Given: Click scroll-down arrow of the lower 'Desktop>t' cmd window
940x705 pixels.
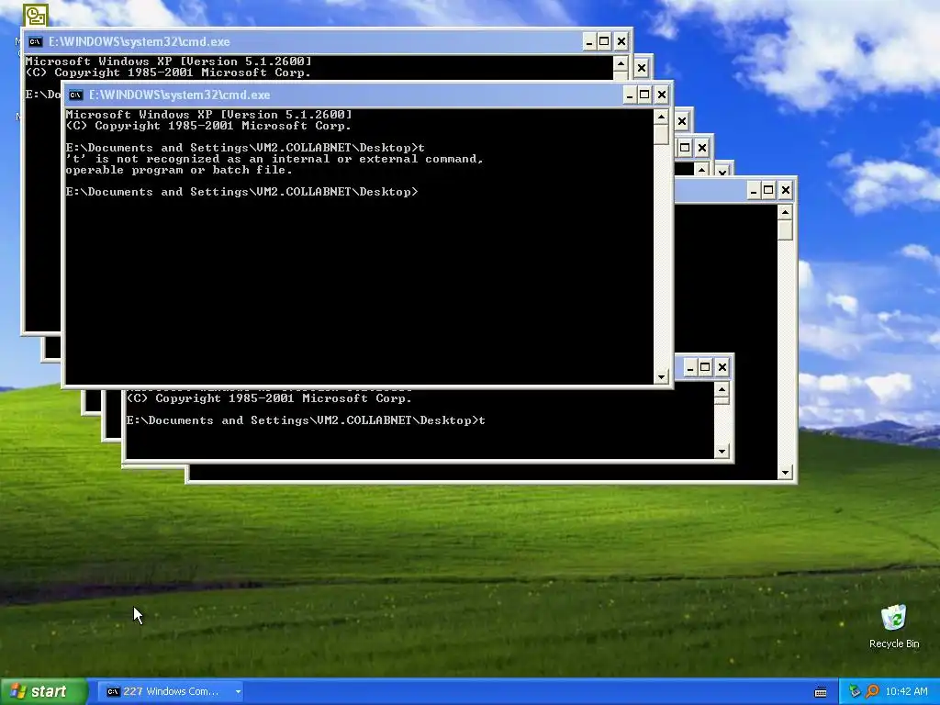Looking at the screenshot, I should pyautogui.click(x=722, y=451).
